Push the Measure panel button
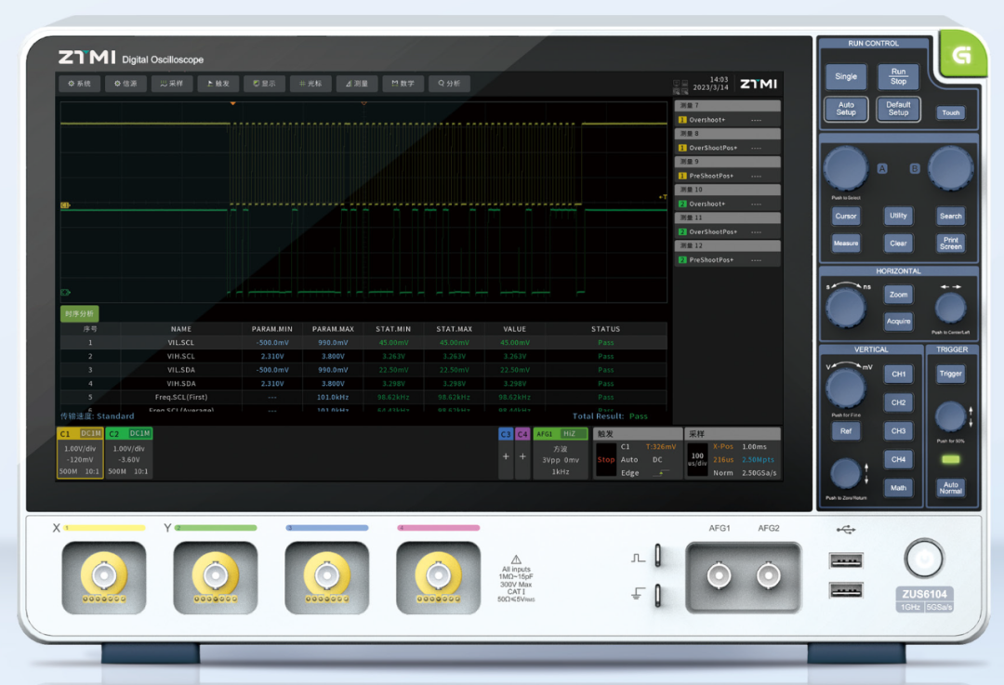The width and height of the screenshot is (1004, 685). (x=845, y=244)
